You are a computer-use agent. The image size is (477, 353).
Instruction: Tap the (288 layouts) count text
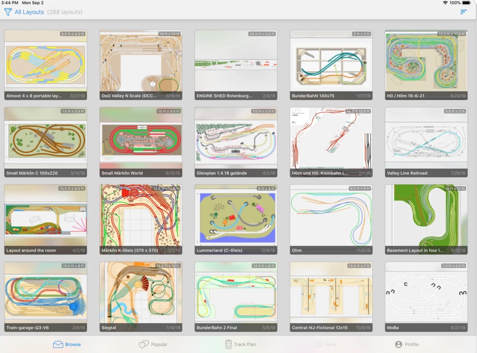click(65, 12)
